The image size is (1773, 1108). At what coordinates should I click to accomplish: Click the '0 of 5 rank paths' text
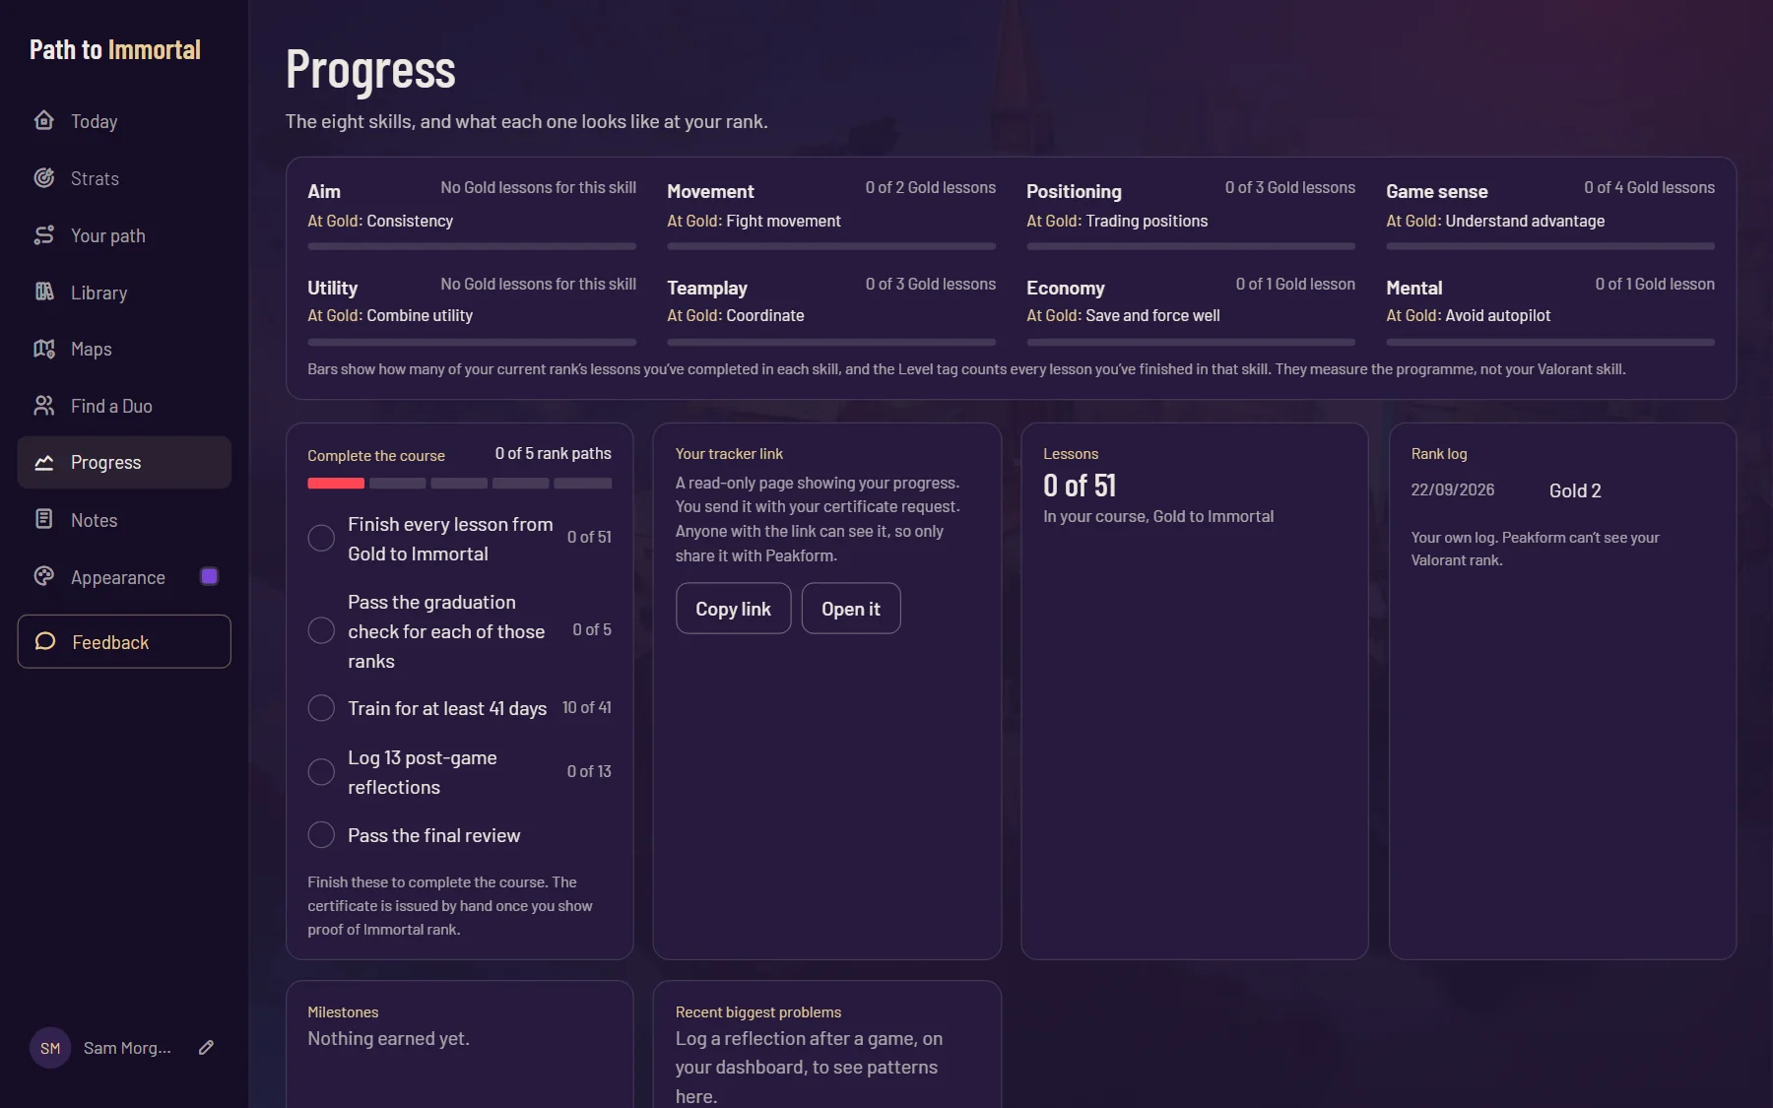tap(554, 453)
